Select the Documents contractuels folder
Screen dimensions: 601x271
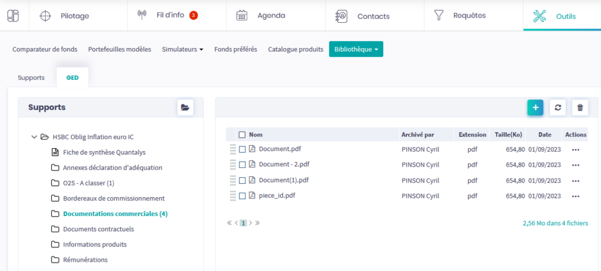pyautogui.click(x=98, y=229)
